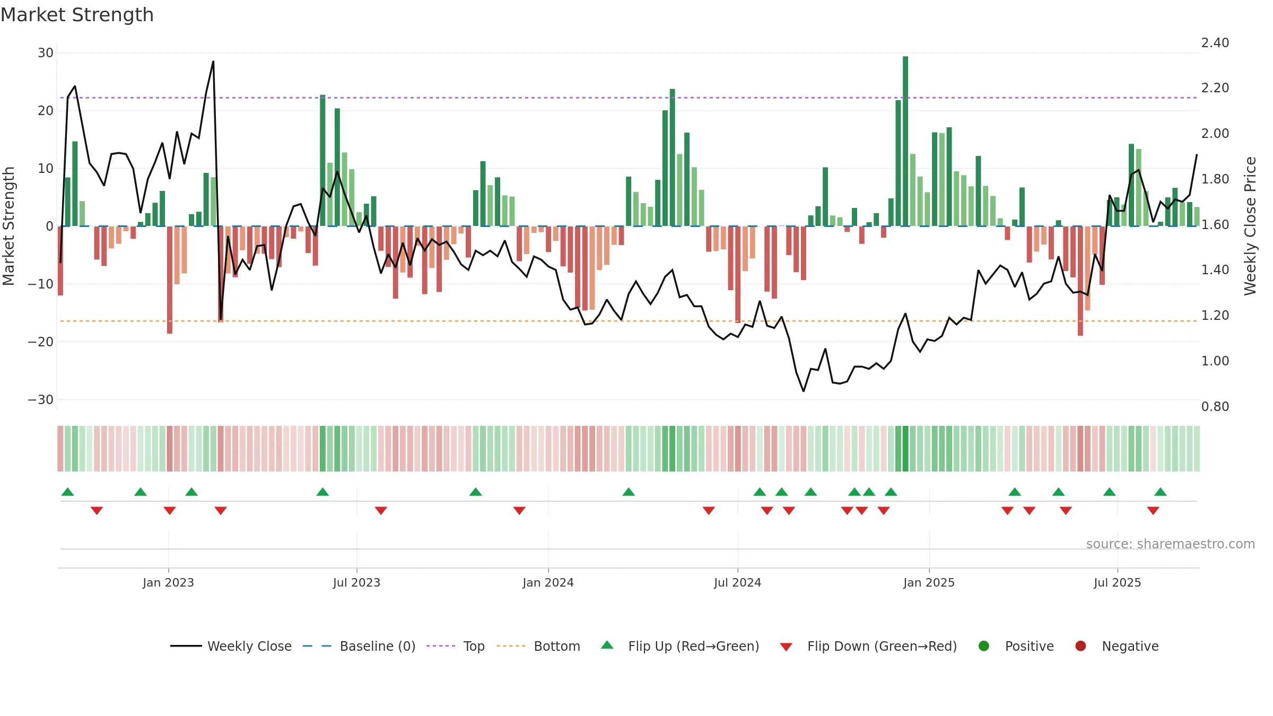The height and width of the screenshot is (716, 1273).
Task: Click the purple dotted Top threshold line
Action: pos(629,98)
